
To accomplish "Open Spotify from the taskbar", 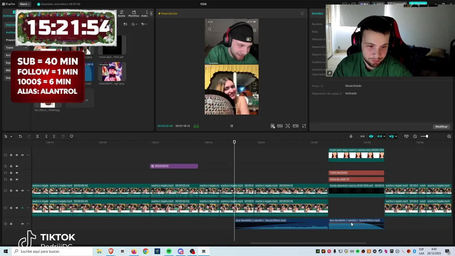I will click(x=169, y=251).
